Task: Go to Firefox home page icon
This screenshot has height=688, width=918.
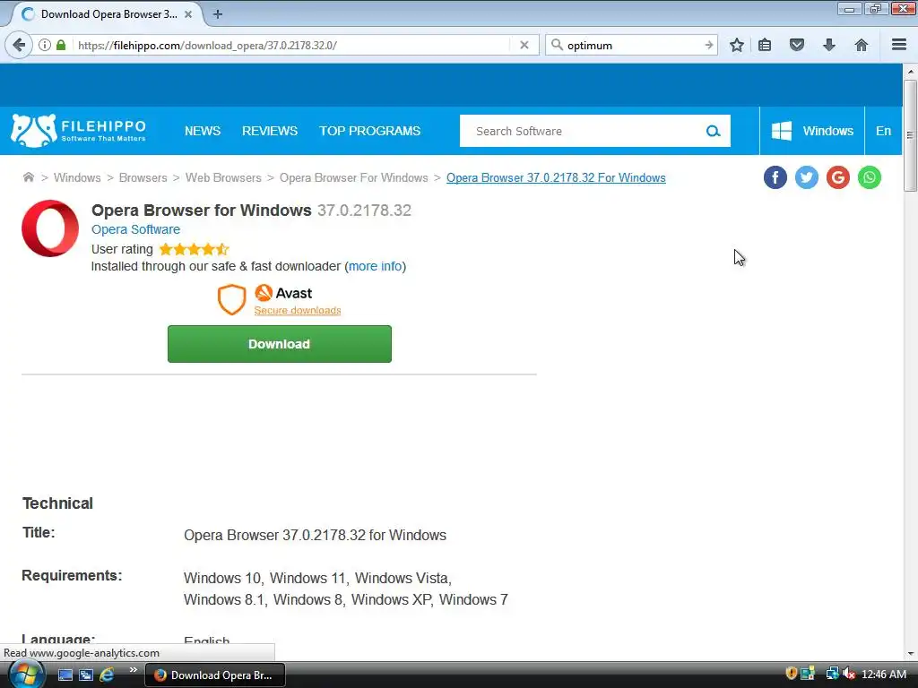Action: coord(862,45)
